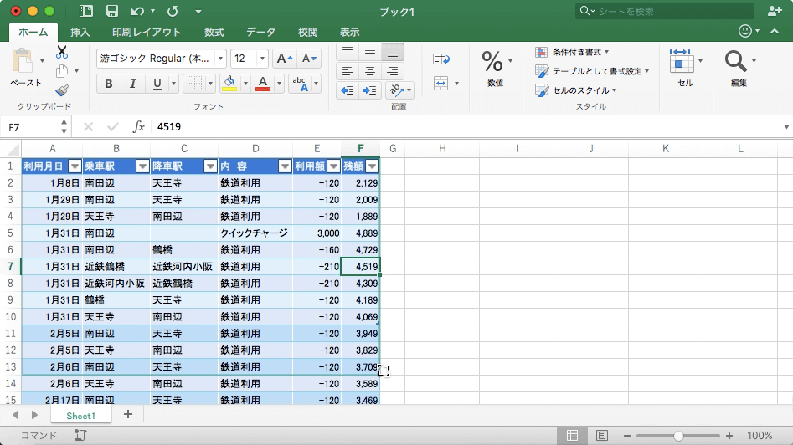793x445 pixels.
Task: Open the データ tab
Action: pyautogui.click(x=261, y=33)
